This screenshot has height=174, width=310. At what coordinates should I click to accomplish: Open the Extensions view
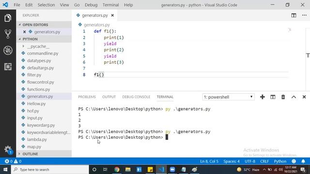tap(8, 67)
